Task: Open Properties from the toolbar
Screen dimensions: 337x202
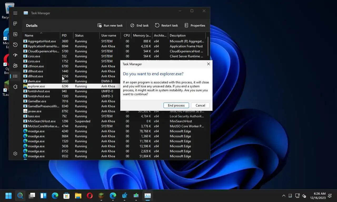Action: coord(195,26)
